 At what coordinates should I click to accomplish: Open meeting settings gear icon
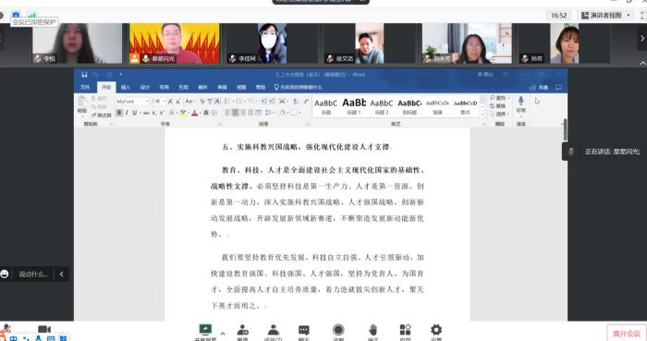(436, 330)
